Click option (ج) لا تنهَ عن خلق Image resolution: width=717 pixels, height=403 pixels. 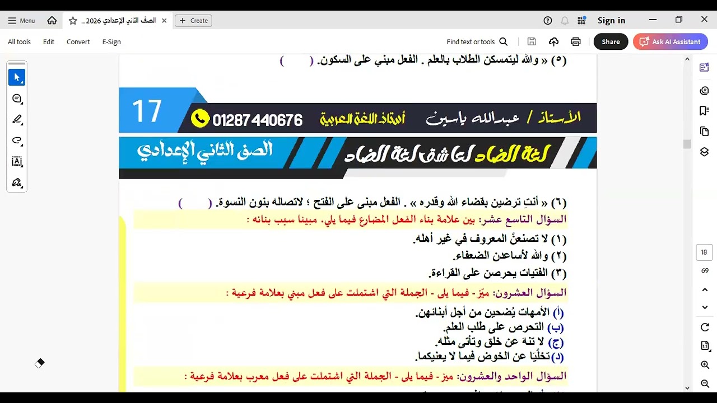[x=499, y=341]
